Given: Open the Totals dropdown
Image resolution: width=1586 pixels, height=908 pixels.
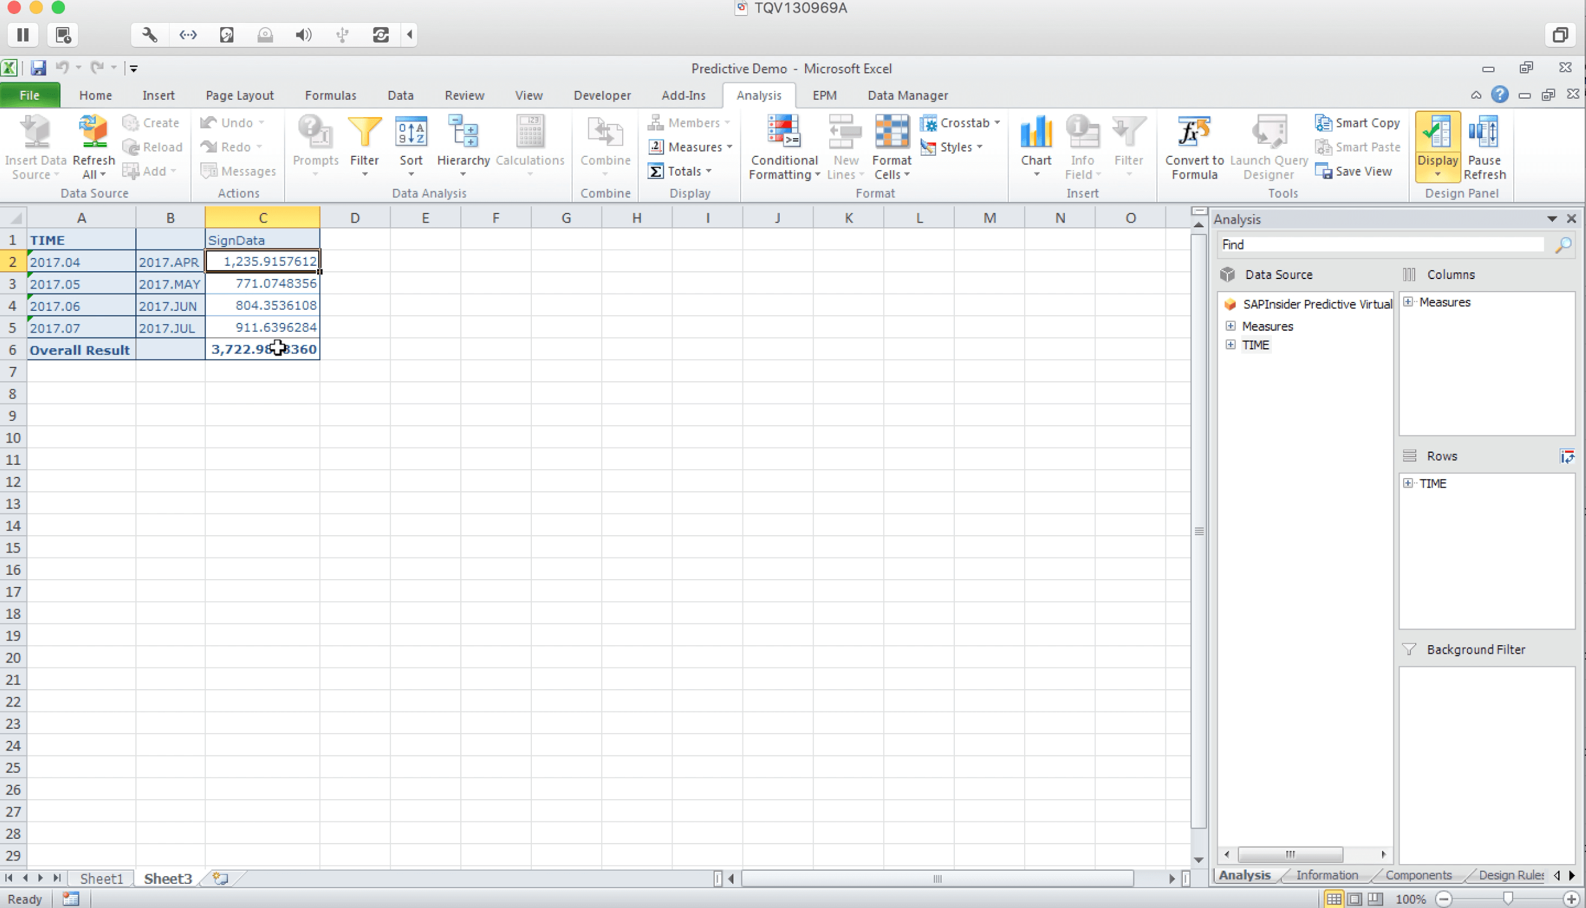Looking at the screenshot, I should coord(679,171).
